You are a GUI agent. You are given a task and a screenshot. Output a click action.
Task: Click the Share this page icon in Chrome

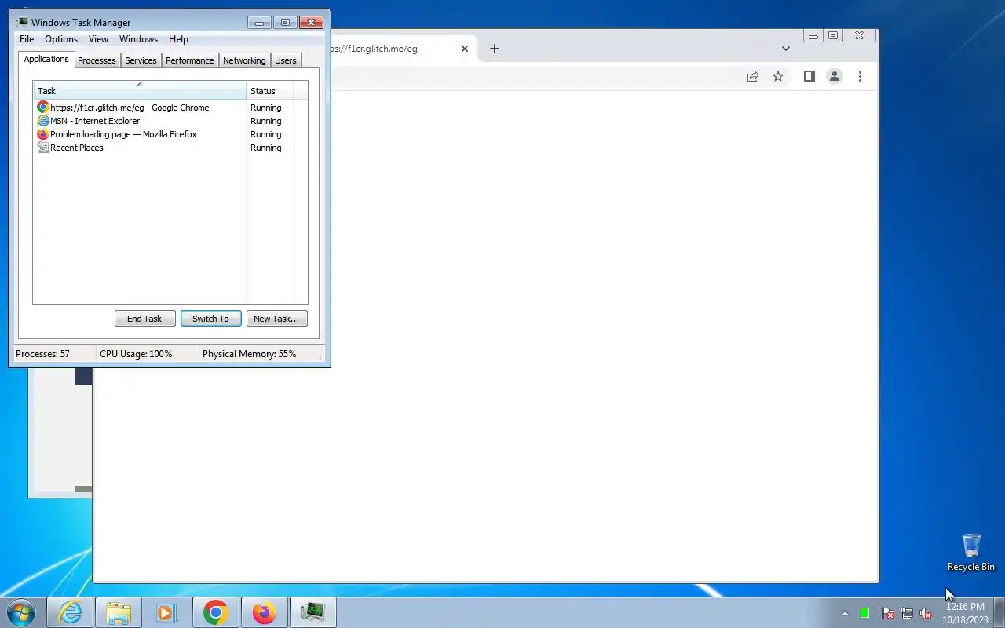click(753, 76)
